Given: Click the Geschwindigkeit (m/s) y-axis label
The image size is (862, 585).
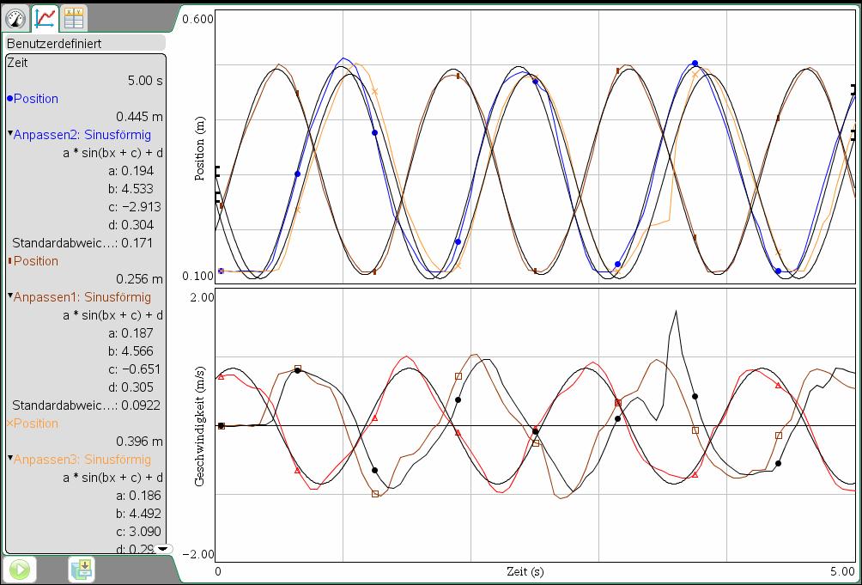Looking at the screenshot, I should pos(200,426).
